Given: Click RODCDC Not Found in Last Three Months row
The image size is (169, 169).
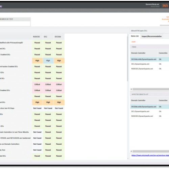Looking at the screenshot, I should click(37, 132).
